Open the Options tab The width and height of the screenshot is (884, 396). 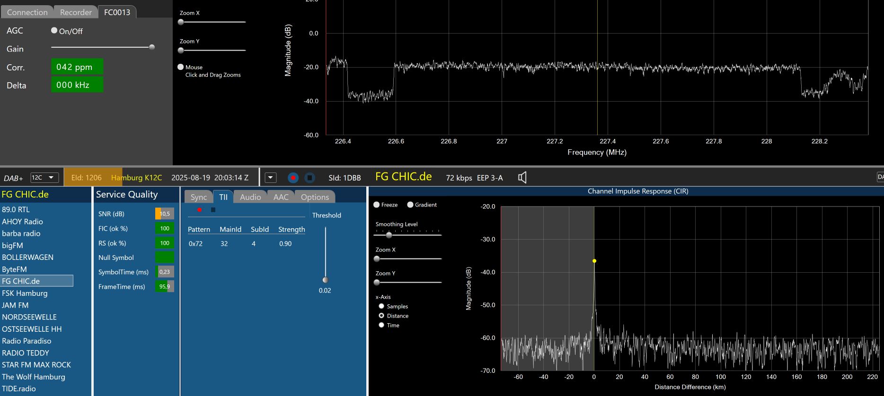tap(315, 197)
